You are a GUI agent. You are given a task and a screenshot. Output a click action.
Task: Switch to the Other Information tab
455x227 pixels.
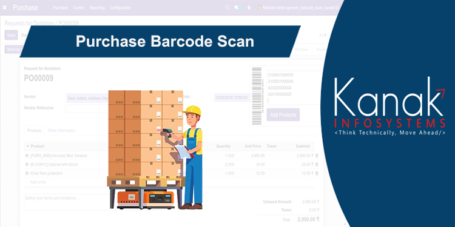click(61, 131)
